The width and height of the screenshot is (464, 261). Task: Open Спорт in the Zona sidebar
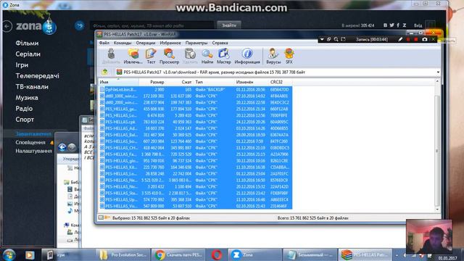[25, 120]
